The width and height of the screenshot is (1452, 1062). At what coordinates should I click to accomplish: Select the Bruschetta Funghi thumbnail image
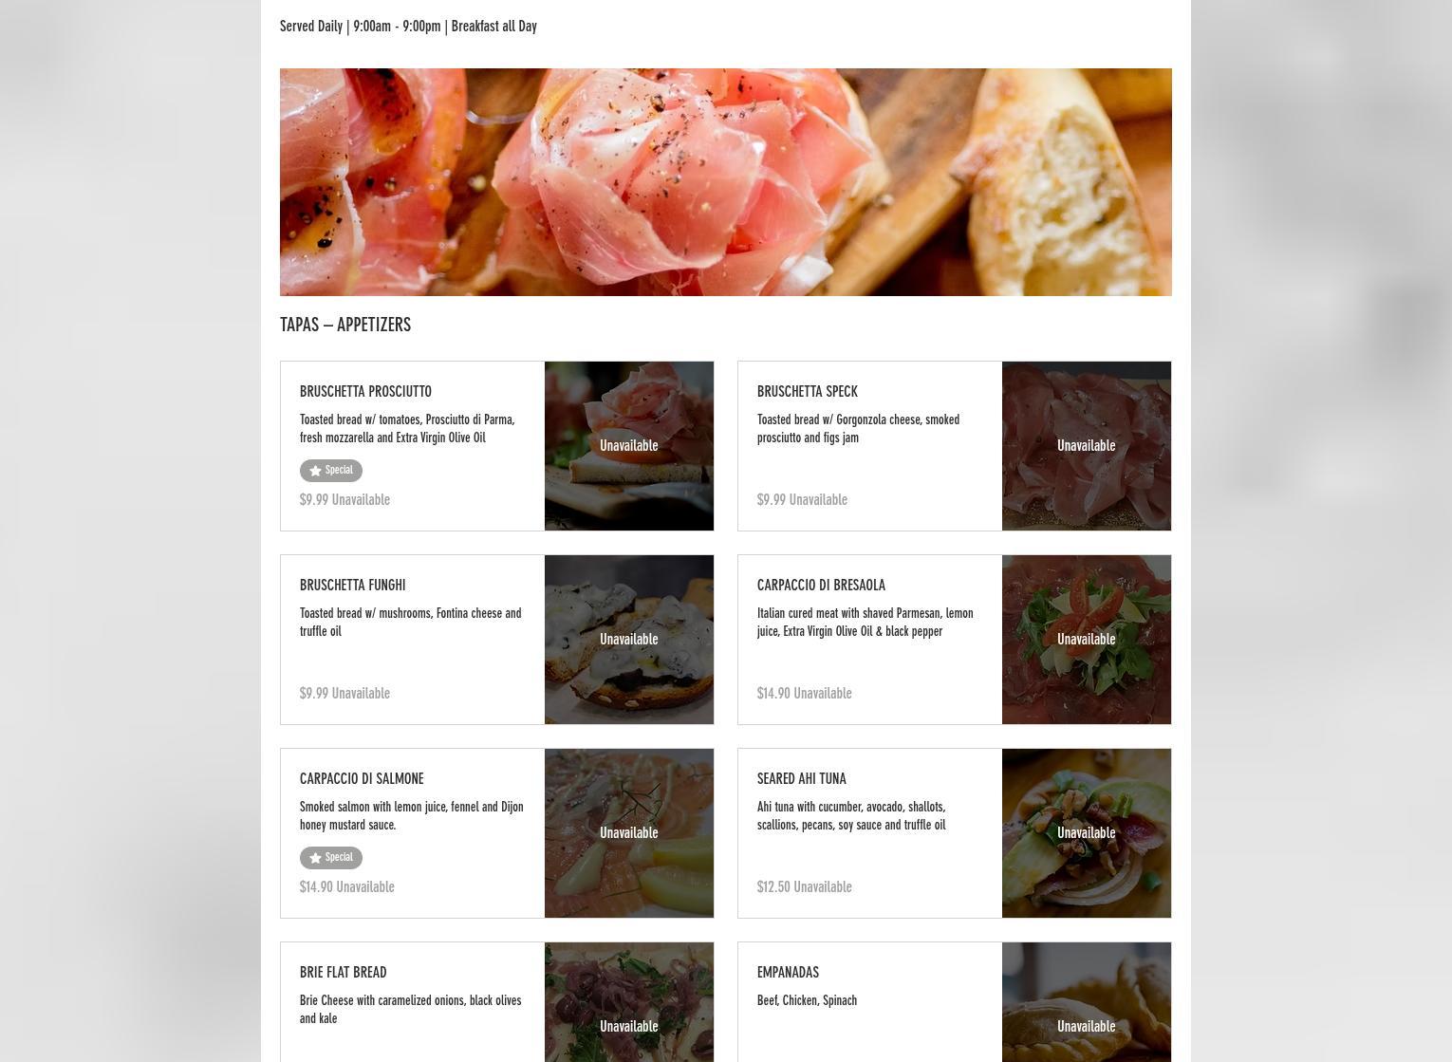(x=629, y=640)
